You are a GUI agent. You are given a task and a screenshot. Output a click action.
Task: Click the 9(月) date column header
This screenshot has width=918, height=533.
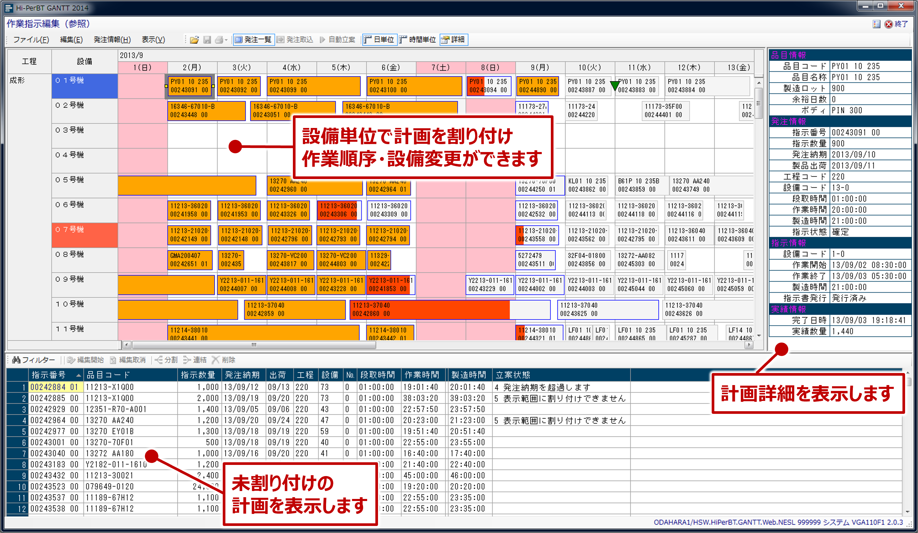pyautogui.click(x=540, y=68)
